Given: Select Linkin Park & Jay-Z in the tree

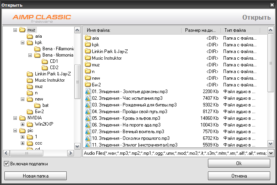Looking at the screenshot, I should point(53,74).
